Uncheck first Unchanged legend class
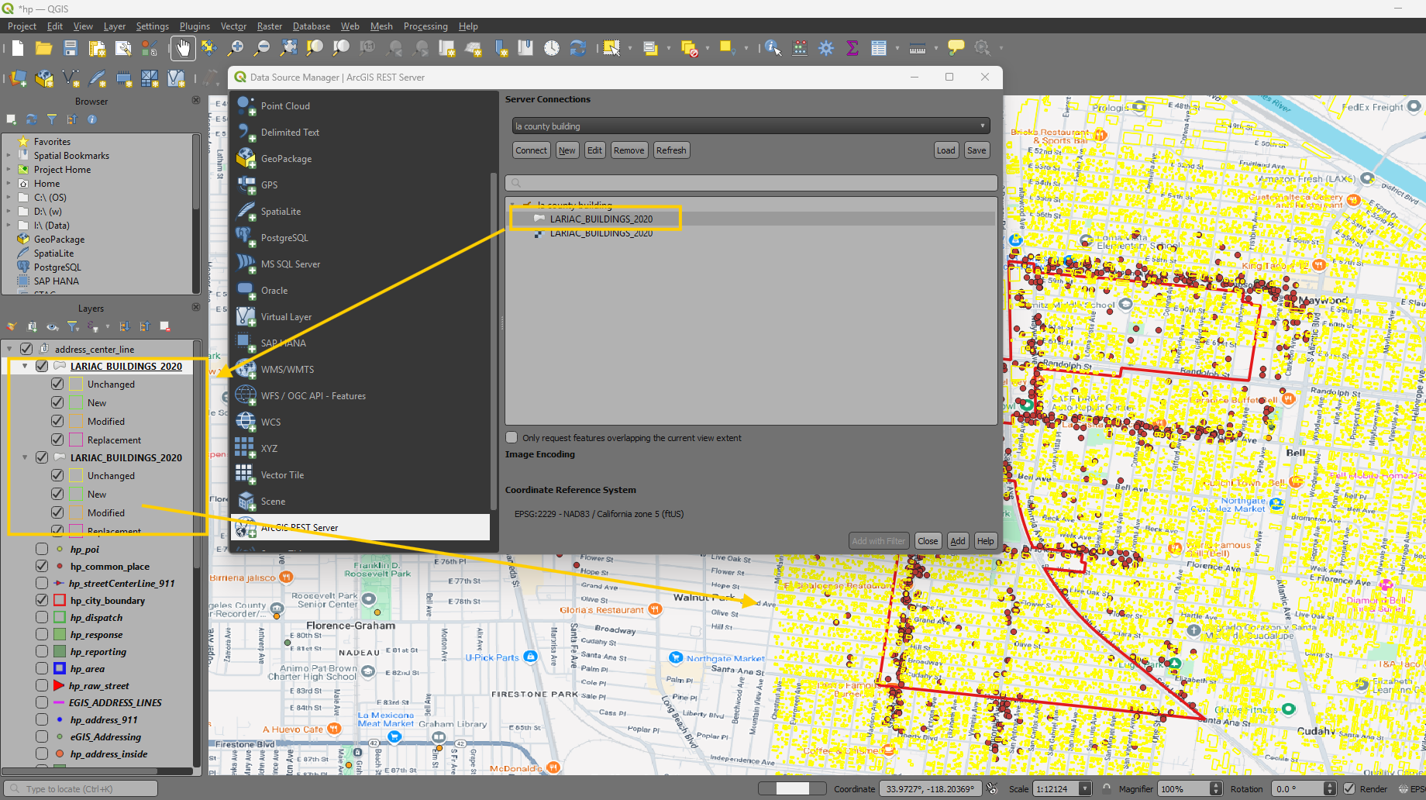The height and width of the screenshot is (800, 1426). pyautogui.click(x=57, y=384)
